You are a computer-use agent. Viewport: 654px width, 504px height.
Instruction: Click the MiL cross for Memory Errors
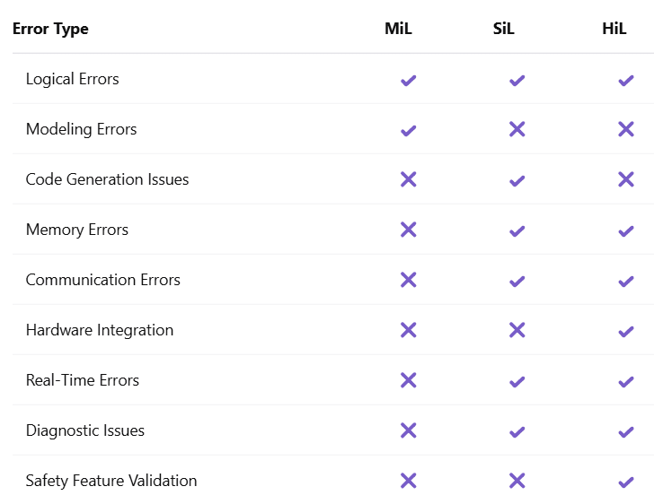coord(408,230)
